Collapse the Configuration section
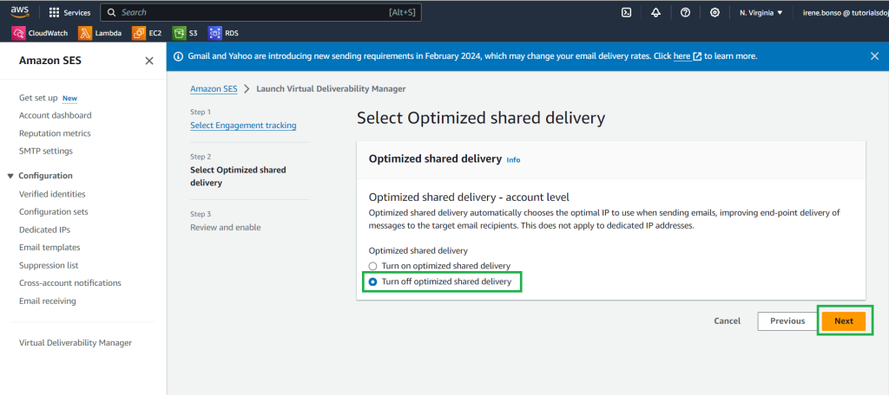The image size is (889, 395). point(10,176)
